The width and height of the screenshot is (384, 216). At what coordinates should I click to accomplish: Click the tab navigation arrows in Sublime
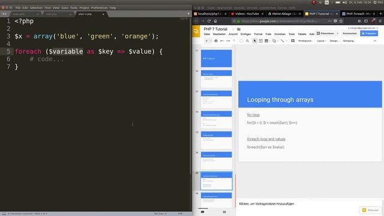4,14
